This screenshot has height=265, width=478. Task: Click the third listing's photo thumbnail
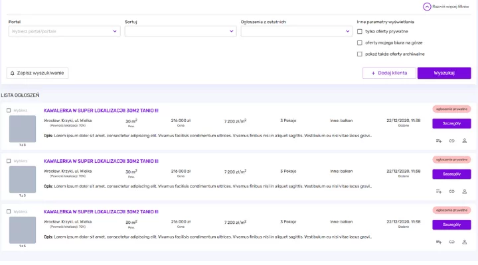click(23, 229)
